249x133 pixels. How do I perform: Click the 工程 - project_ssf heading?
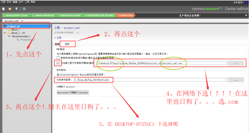coord(67,28)
